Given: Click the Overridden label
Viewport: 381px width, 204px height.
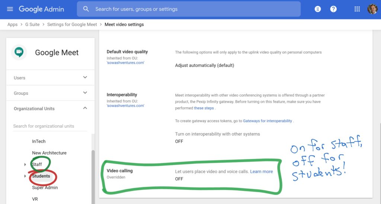Looking at the screenshot, I should click(x=116, y=177).
